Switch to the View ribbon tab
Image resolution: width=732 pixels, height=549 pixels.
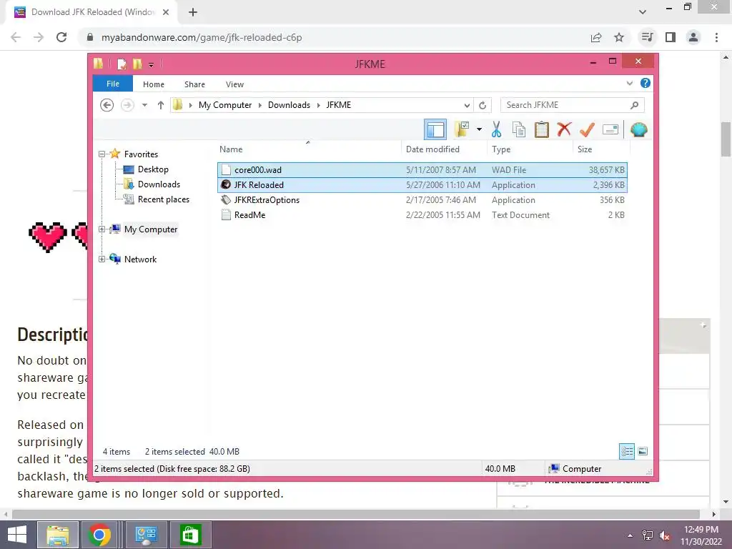click(x=234, y=84)
